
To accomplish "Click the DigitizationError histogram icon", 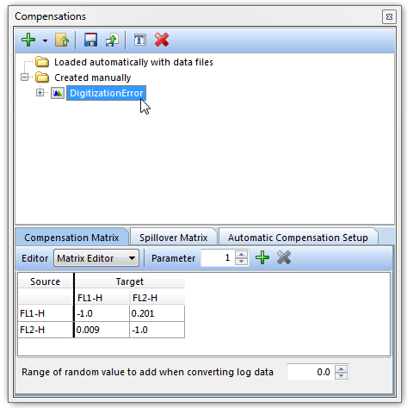I will 58,93.
